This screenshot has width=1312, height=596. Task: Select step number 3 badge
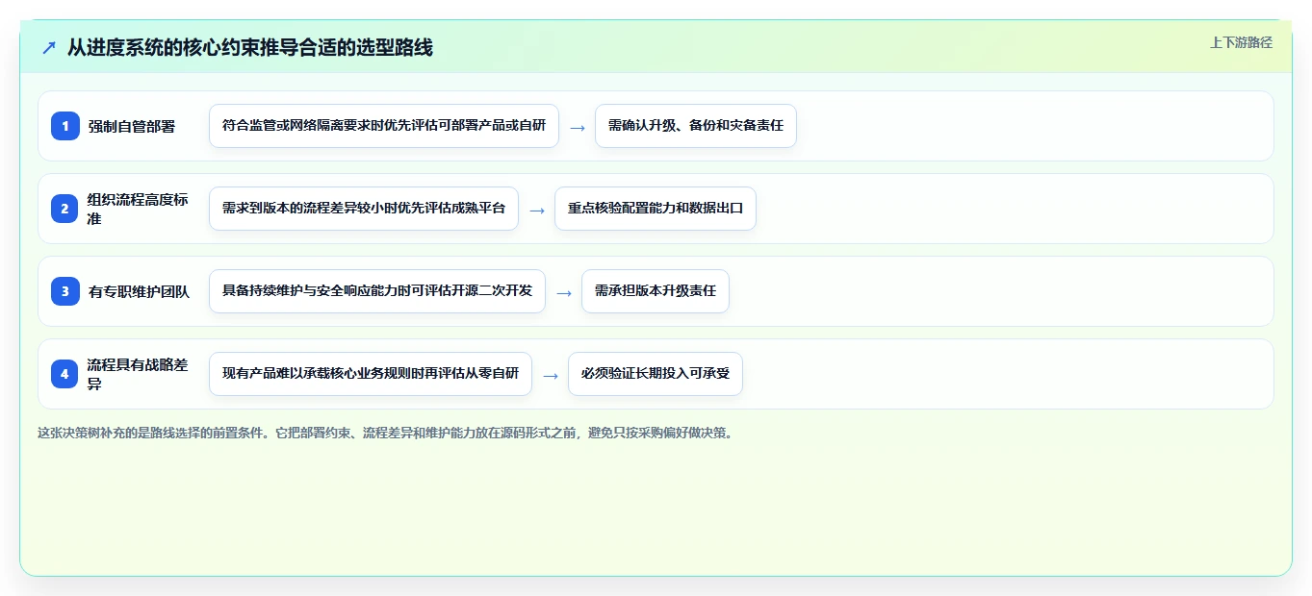[65, 291]
